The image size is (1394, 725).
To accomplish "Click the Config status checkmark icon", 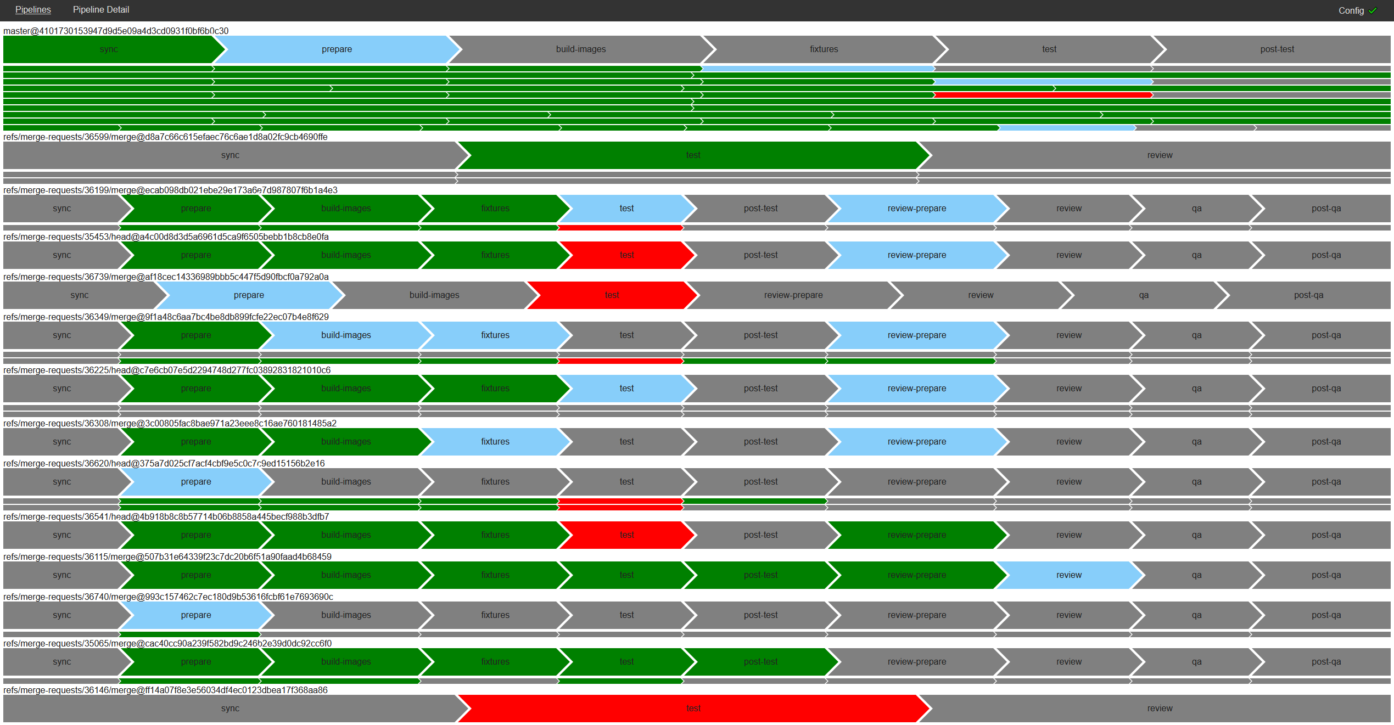I will [x=1373, y=10].
